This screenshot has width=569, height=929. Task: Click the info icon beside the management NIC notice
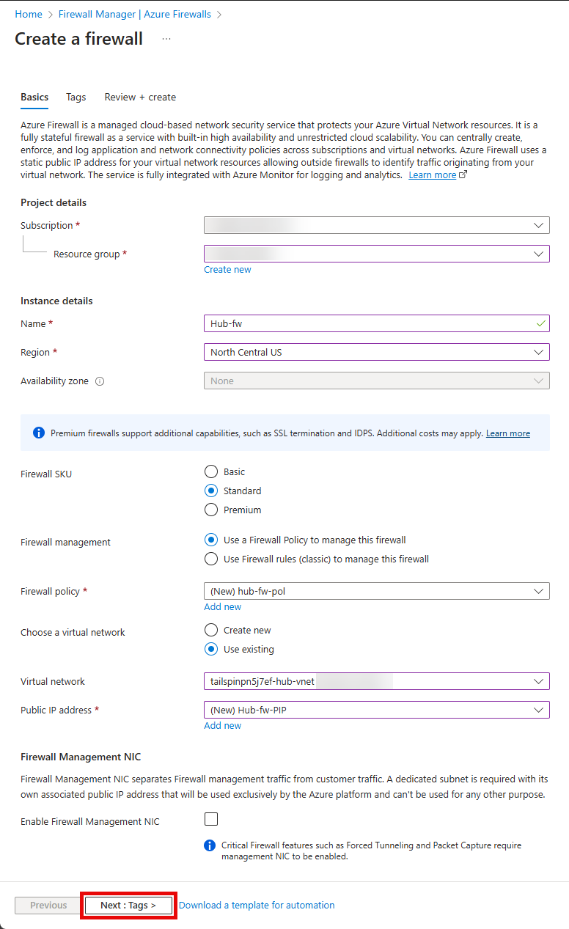coord(210,845)
